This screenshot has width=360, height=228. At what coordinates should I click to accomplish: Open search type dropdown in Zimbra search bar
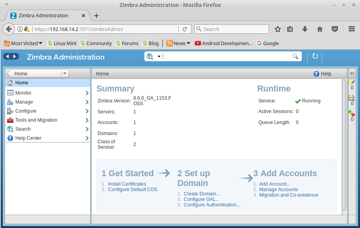(159, 57)
